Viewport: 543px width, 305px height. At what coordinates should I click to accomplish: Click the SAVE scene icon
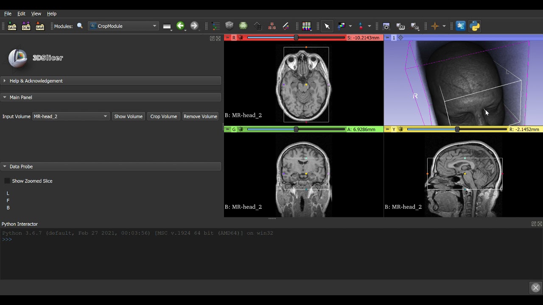[40, 26]
